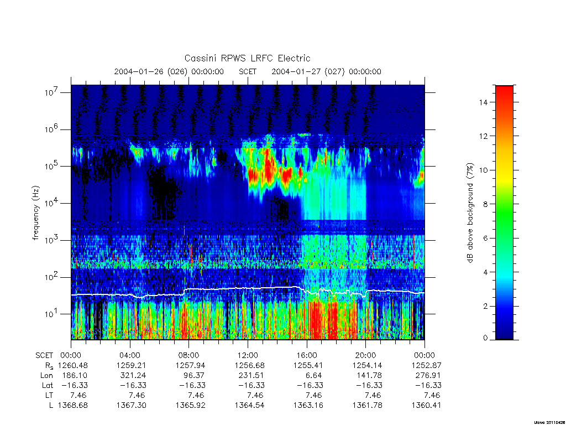Click the start date label 2004-01-26 (026)
This screenshot has width=566, height=425.
150,71
